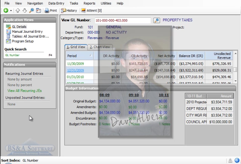The height and width of the screenshot is (164, 241).
Task: Go to previous record with up arrow
Action: pos(18,11)
